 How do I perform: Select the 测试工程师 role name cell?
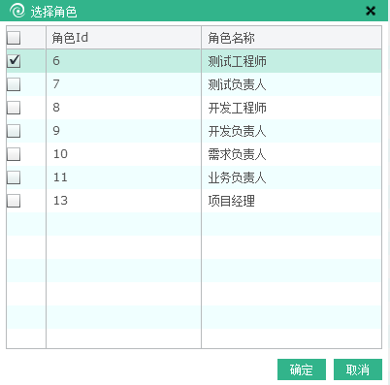tap(291, 61)
